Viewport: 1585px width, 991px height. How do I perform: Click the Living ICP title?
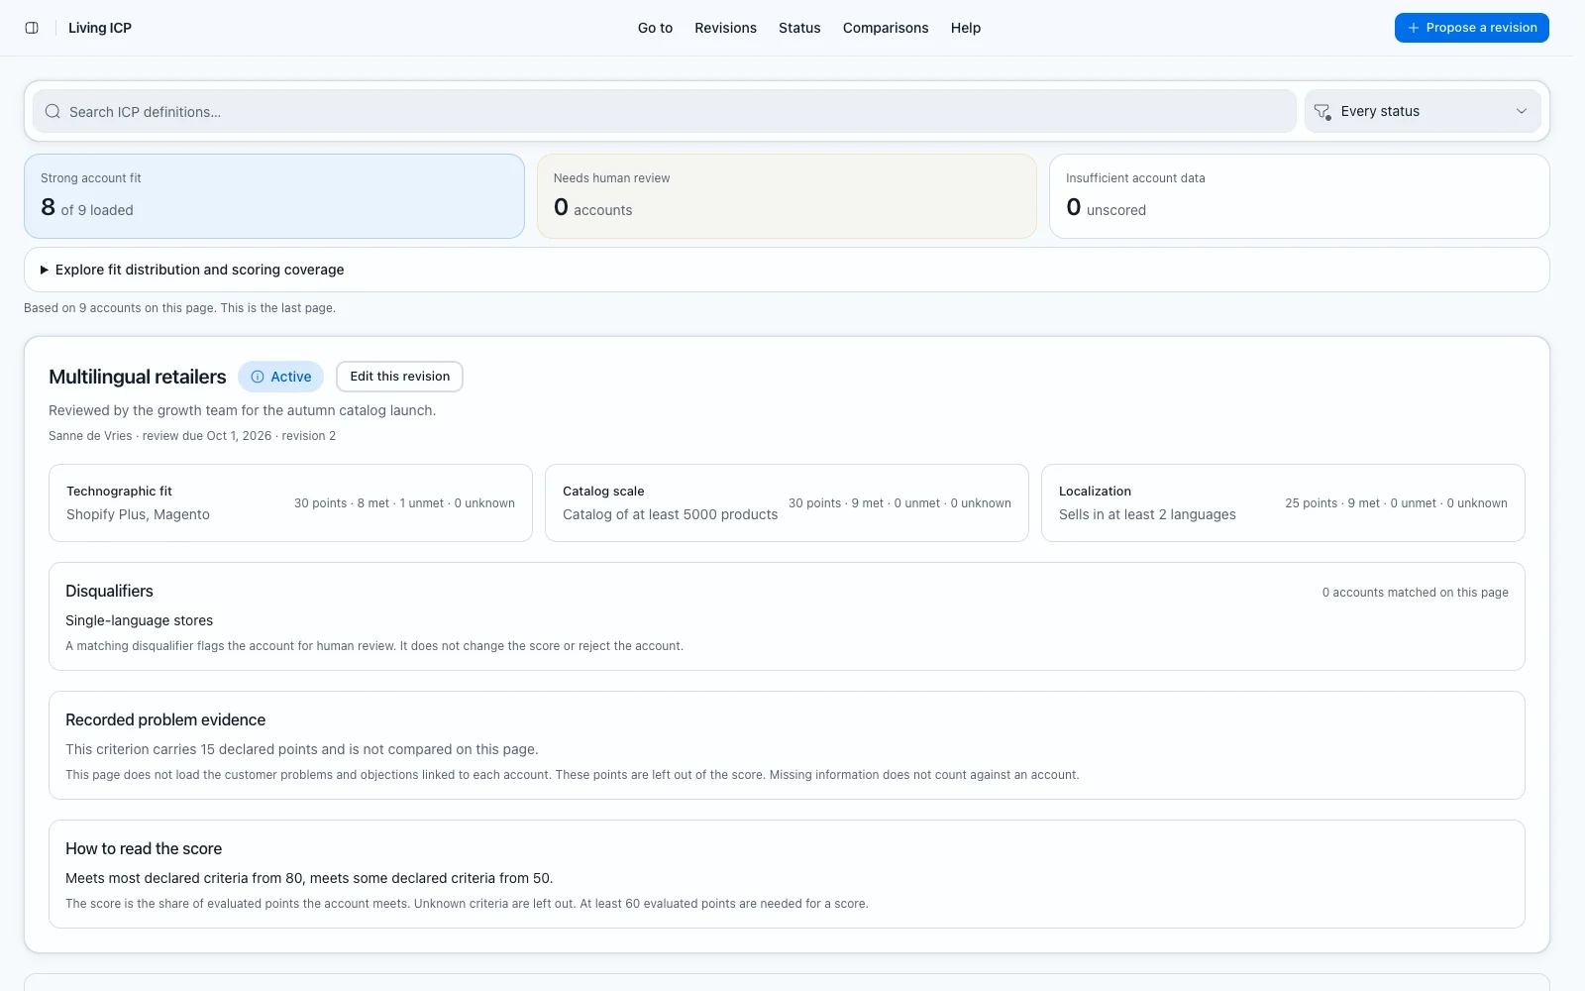(x=100, y=28)
